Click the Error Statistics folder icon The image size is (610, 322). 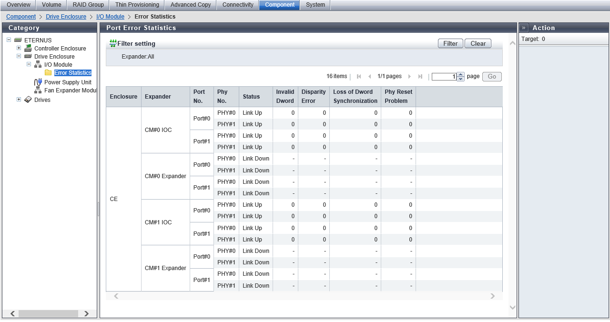pos(48,73)
